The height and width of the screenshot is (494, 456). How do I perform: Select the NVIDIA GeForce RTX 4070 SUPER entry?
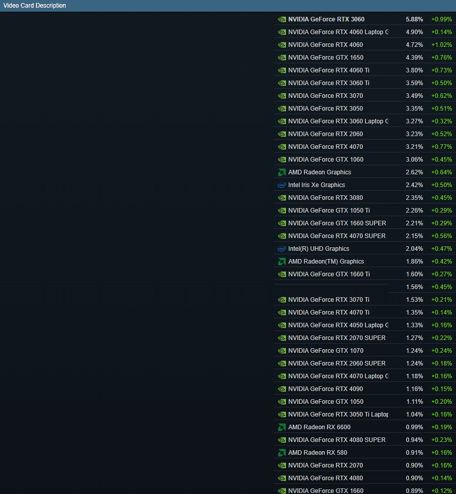(x=336, y=236)
